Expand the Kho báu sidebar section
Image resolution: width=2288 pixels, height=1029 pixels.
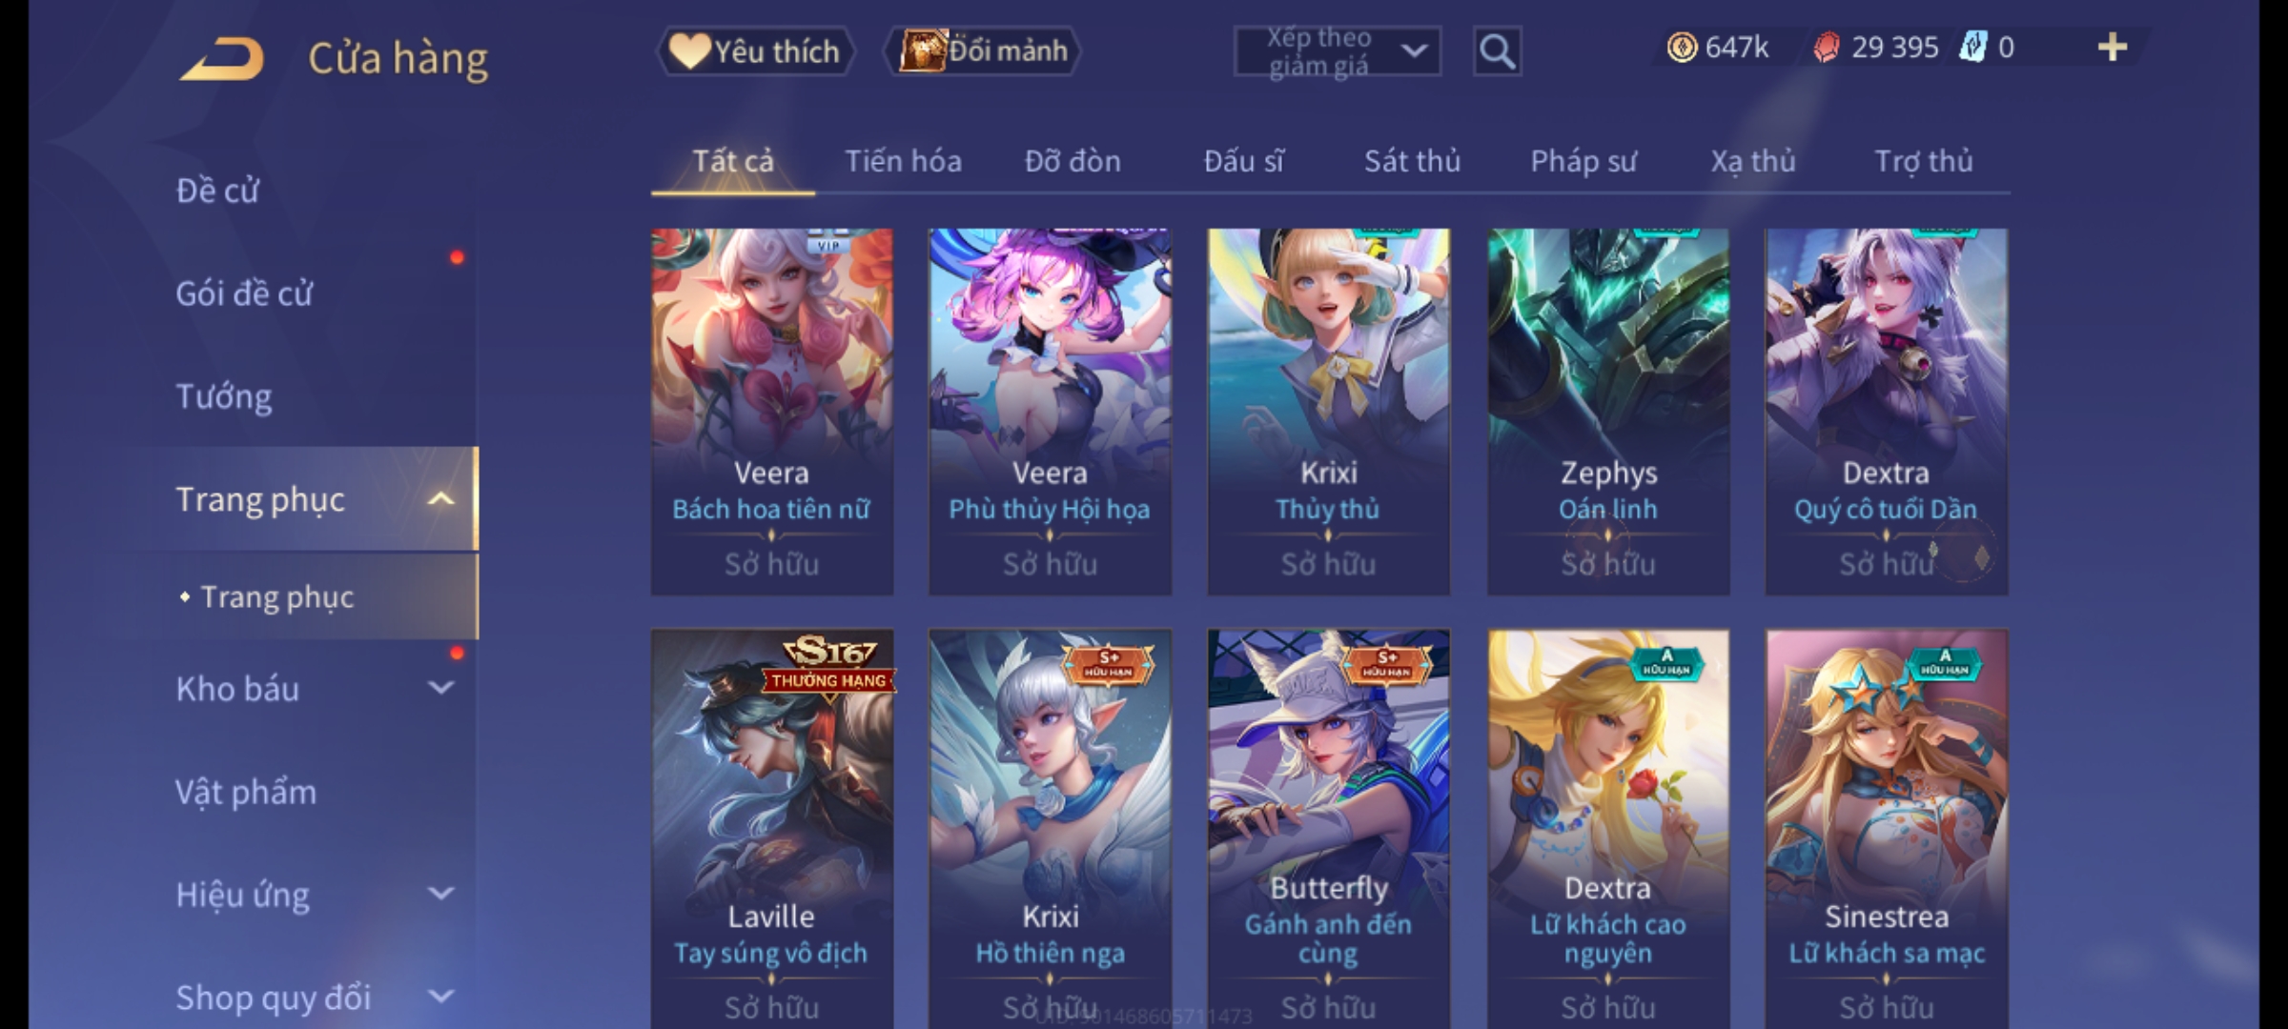click(x=440, y=688)
